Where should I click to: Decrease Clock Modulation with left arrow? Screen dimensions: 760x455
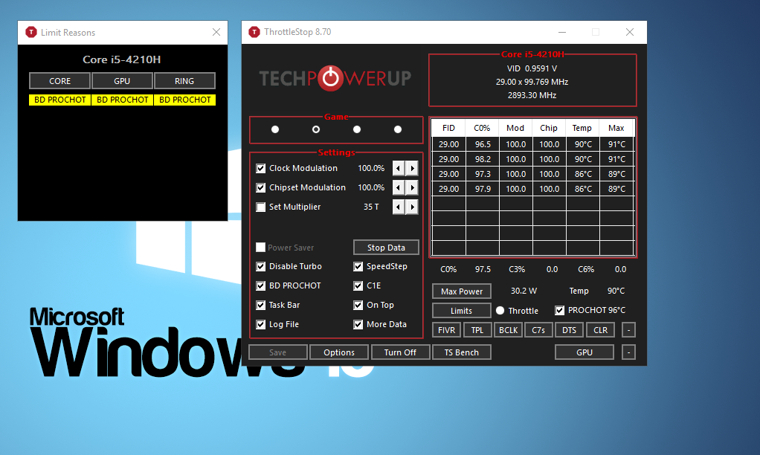pyautogui.click(x=399, y=168)
